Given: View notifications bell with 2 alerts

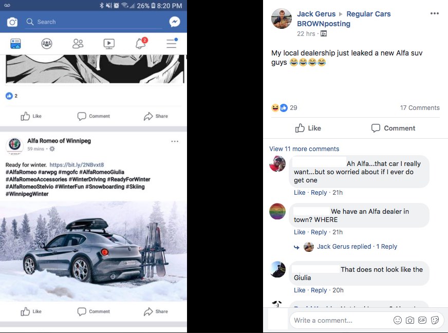Looking at the screenshot, I should pyautogui.click(x=140, y=44).
